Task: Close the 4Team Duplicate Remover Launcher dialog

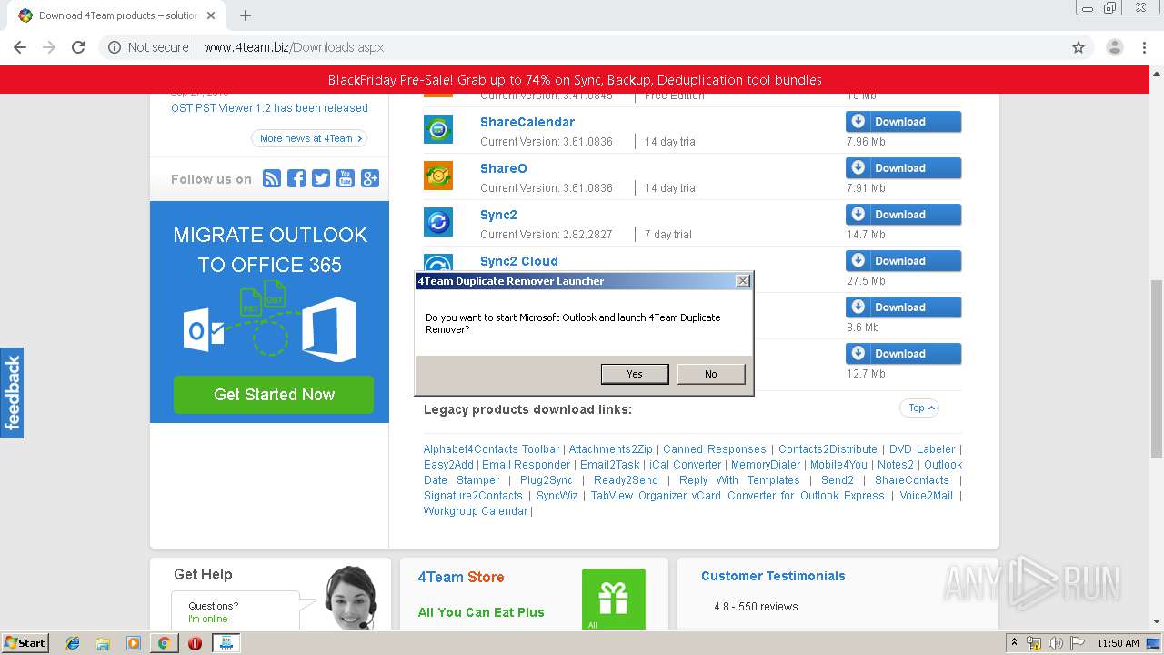Action: click(743, 281)
